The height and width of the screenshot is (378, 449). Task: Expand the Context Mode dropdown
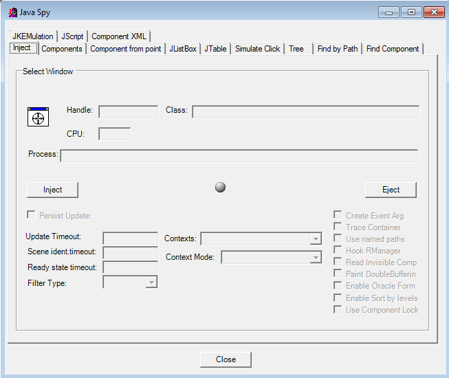click(315, 257)
